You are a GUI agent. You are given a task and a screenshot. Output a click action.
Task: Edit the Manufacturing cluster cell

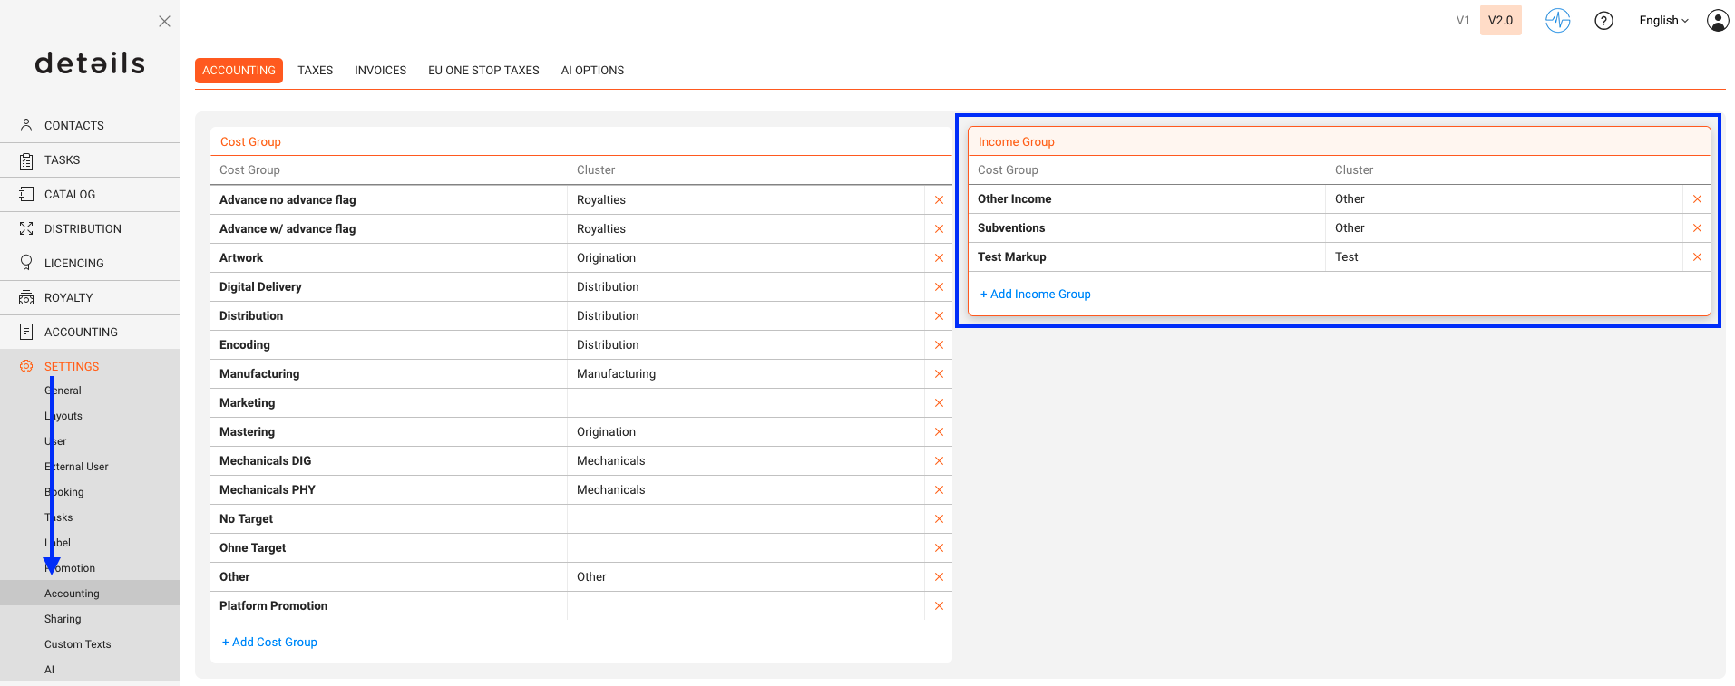point(746,373)
